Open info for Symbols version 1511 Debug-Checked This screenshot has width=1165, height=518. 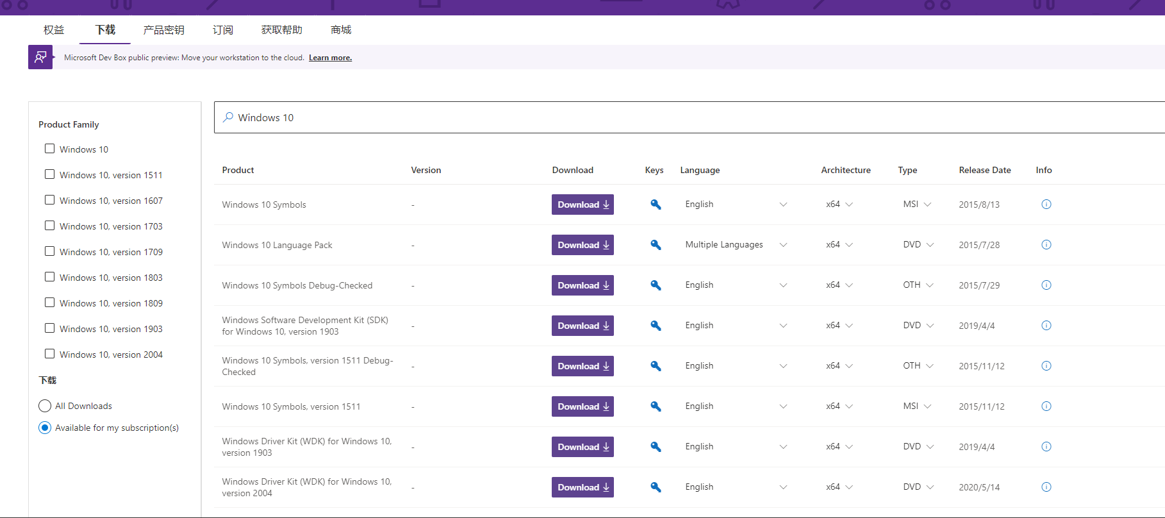[x=1046, y=366]
